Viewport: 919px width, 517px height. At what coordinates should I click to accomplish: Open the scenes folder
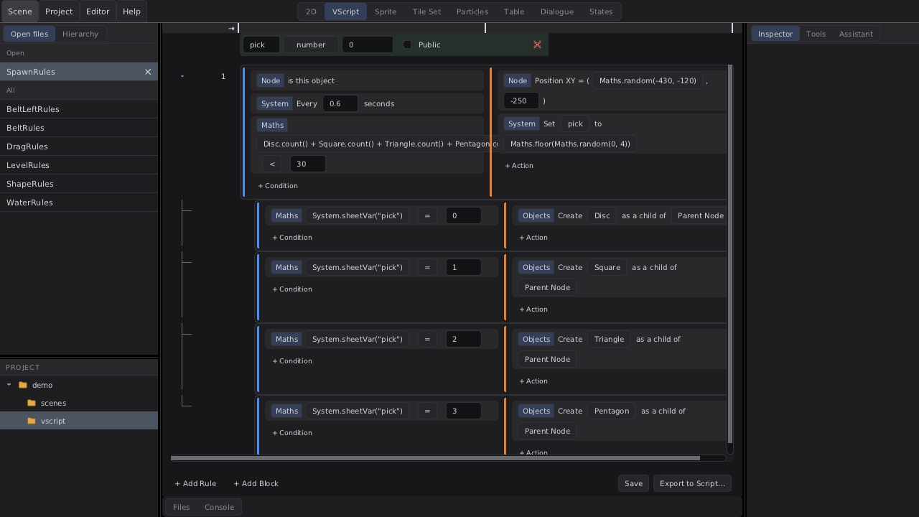(x=53, y=403)
